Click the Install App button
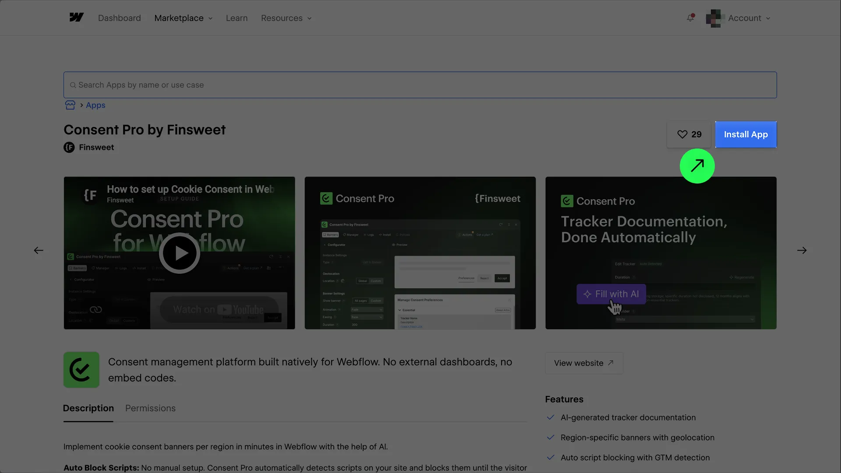The image size is (841, 473). [x=746, y=134]
